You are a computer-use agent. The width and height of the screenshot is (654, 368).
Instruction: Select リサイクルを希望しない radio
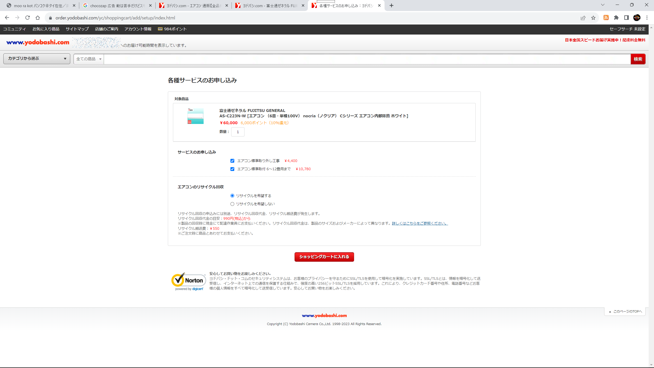point(232,204)
